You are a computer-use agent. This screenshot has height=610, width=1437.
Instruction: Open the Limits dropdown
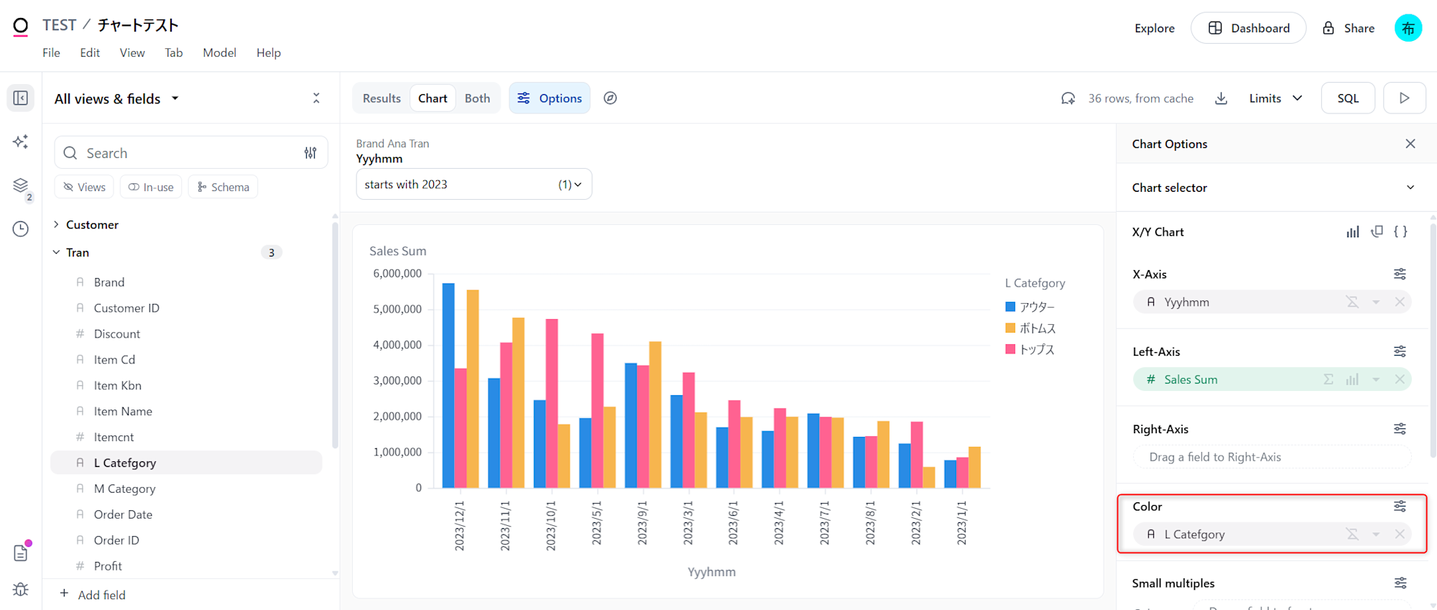[x=1275, y=98]
